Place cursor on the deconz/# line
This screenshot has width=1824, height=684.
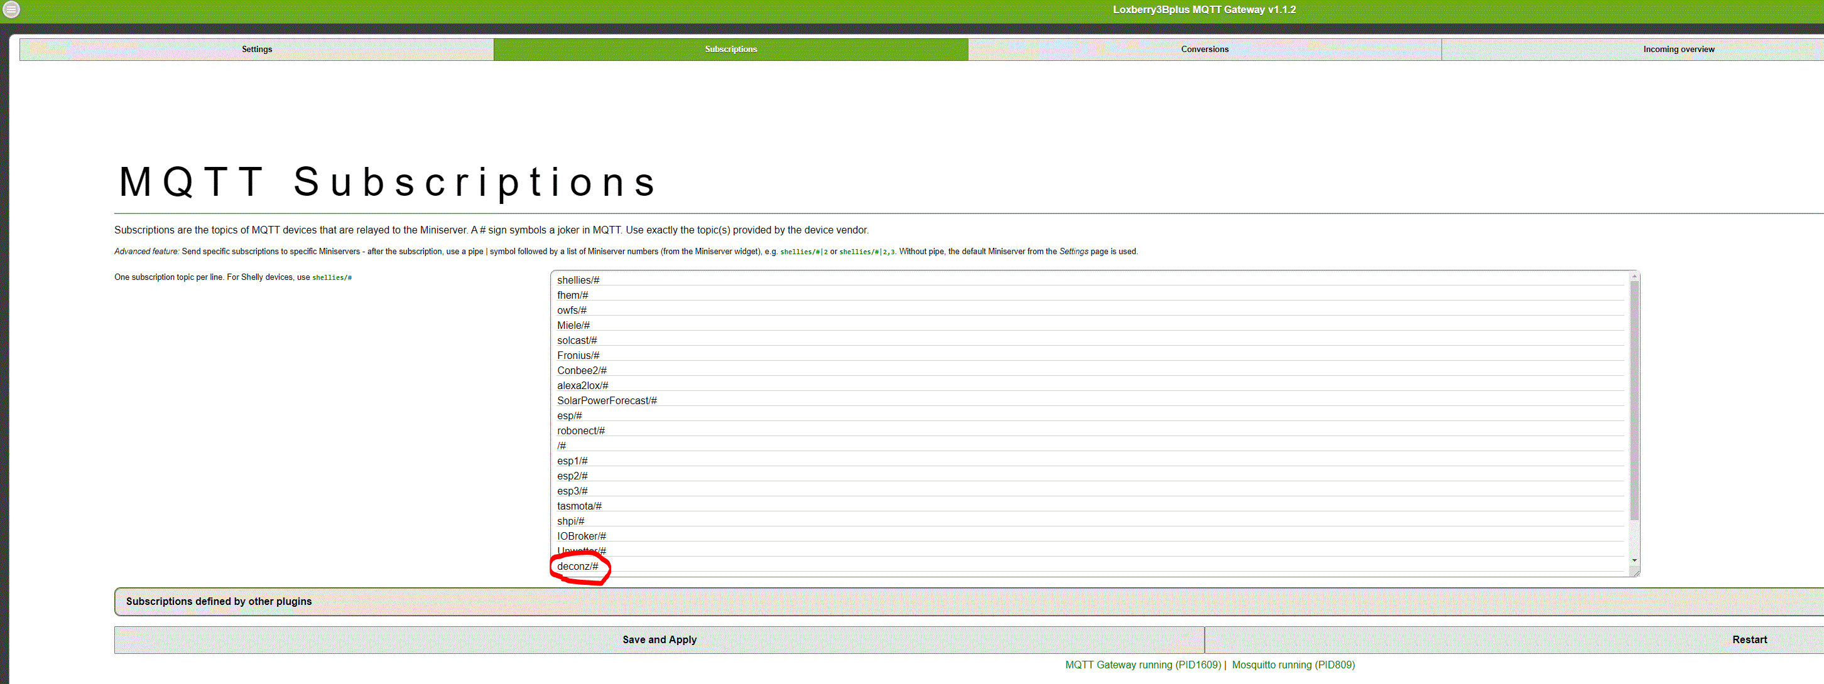coord(578,567)
